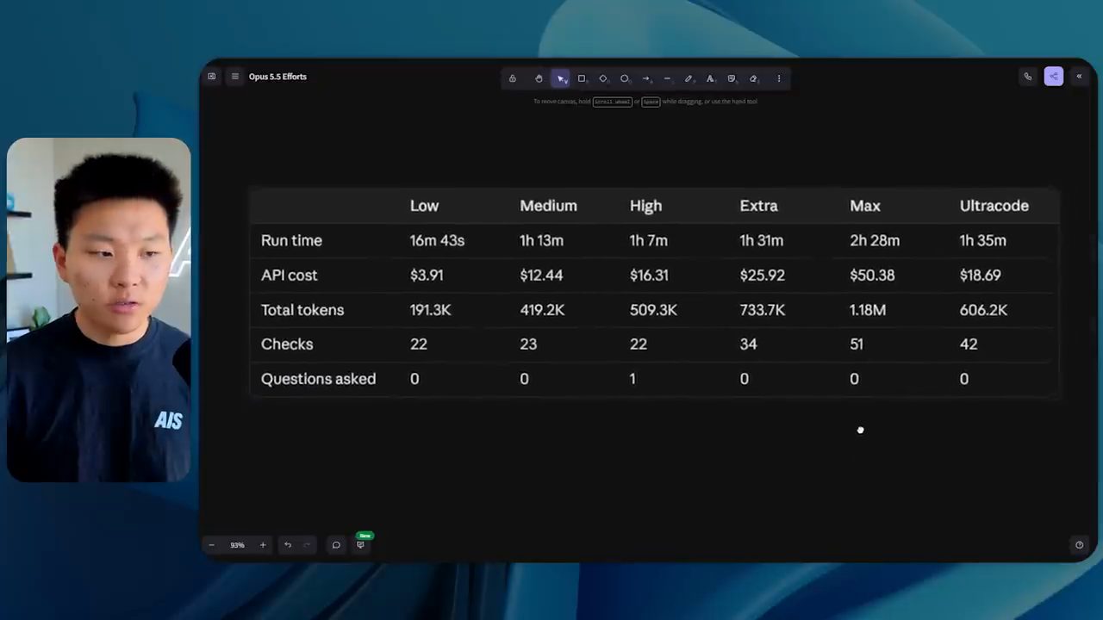This screenshot has height=620, width=1103.
Task: Click the 509.3K total tokens cell
Action: pos(653,310)
